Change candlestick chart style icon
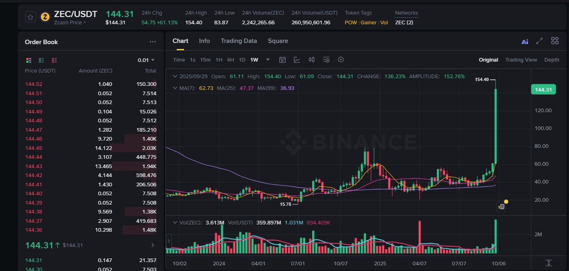The width and height of the screenshot is (569, 271). tap(312, 60)
